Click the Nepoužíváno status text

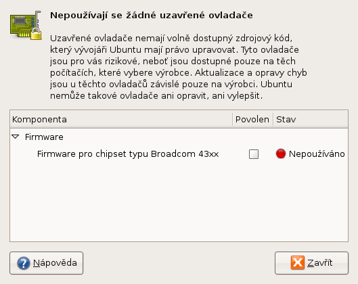(x=317, y=154)
